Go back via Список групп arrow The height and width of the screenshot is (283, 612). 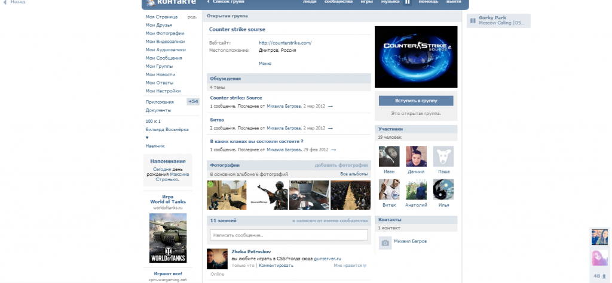[x=208, y=2]
